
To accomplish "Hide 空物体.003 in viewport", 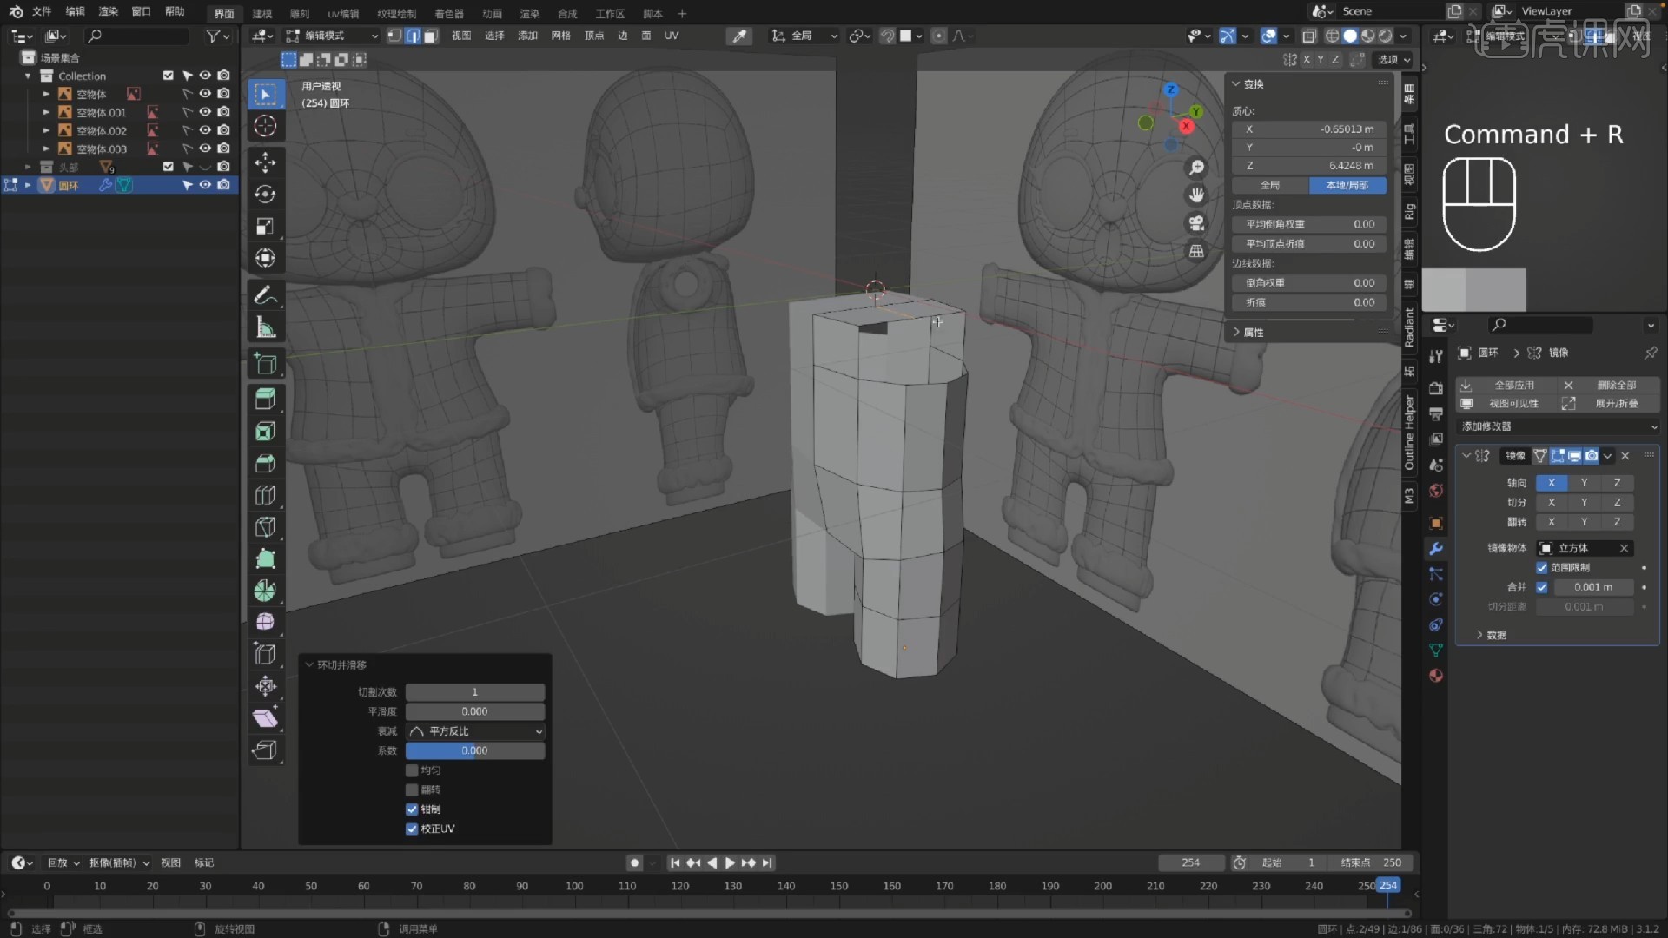I will (x=205, y=149).
